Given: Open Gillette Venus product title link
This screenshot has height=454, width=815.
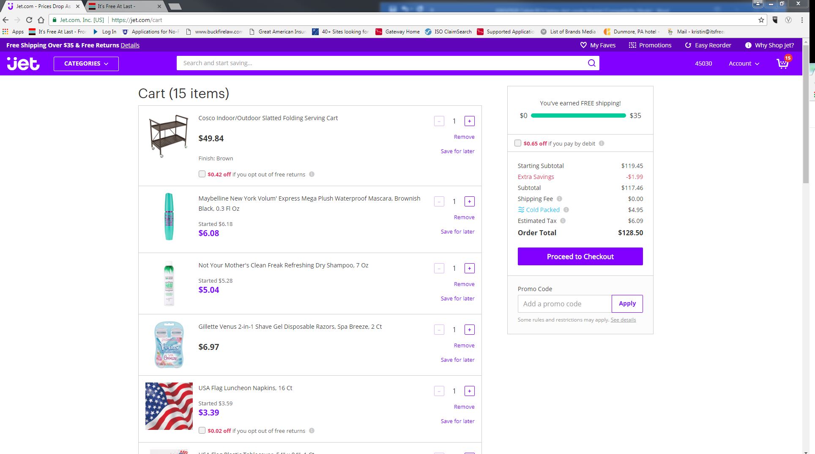Looking at the screenshot, I should pos(290,327).
